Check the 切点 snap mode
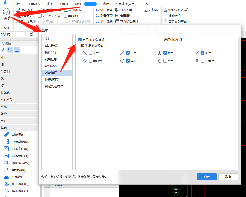Image resolution: width=246 pixels, height=197 pixels. click(x=165, y=61)
